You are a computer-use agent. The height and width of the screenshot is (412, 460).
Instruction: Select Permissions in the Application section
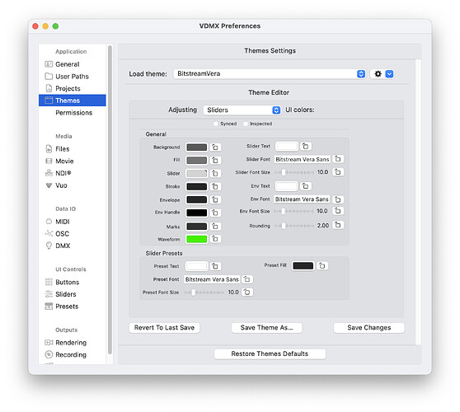tap(74, 113)
